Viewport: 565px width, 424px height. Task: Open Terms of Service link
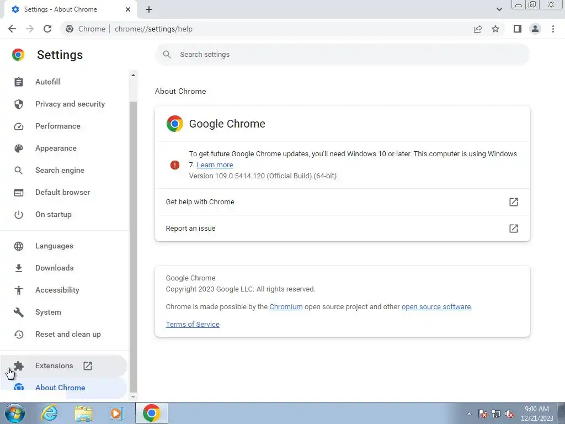click(x=193, y=325)
